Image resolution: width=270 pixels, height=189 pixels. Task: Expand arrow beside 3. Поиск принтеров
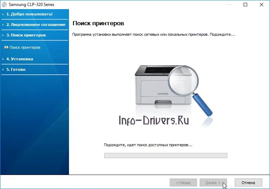pos(3,35)
